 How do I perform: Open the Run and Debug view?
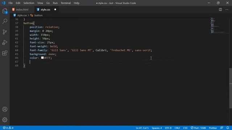click(5, 43)
